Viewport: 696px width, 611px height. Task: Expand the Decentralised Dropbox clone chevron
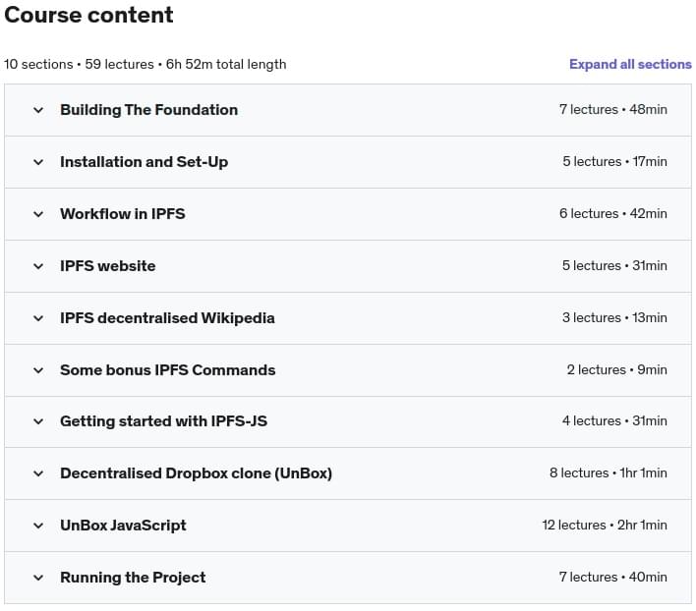point(38,473)
